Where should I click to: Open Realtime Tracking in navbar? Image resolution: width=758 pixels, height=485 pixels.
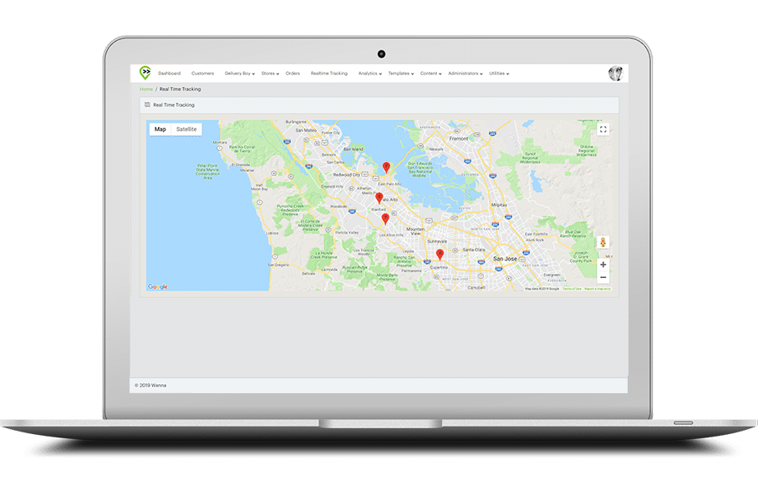(x=328, y=73)
